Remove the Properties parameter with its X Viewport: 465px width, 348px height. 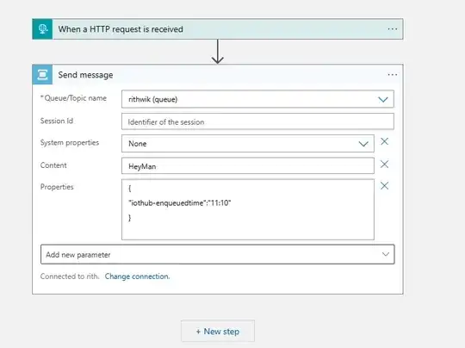coord(384,186)
